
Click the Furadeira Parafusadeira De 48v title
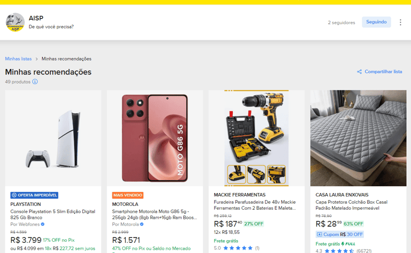255,205
